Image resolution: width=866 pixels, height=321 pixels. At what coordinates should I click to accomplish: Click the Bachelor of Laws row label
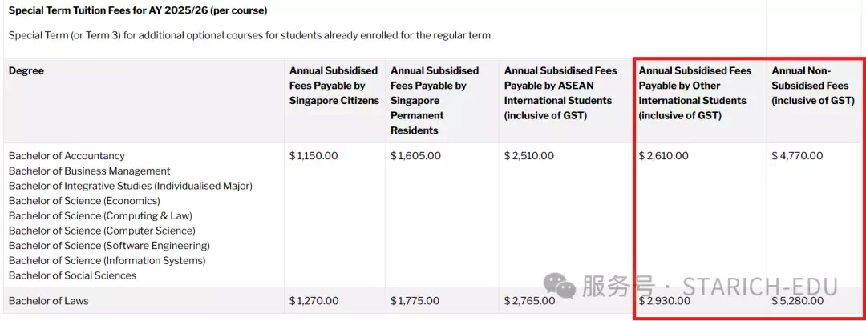pos(49,301)
